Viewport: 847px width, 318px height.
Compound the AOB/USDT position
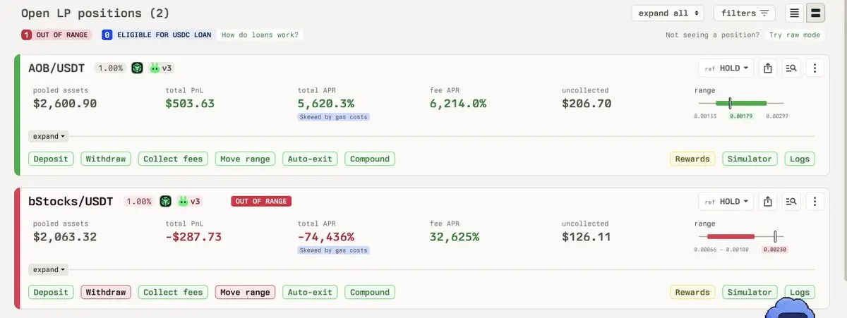370,159
